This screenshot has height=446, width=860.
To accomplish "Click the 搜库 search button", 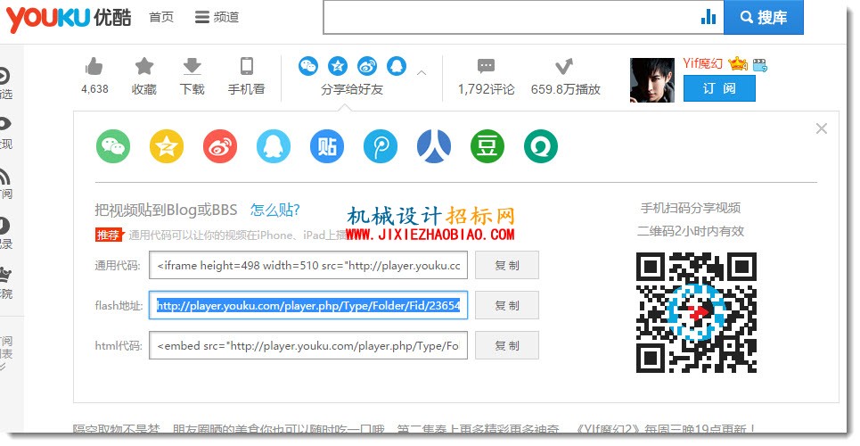I will pos(764,17).
